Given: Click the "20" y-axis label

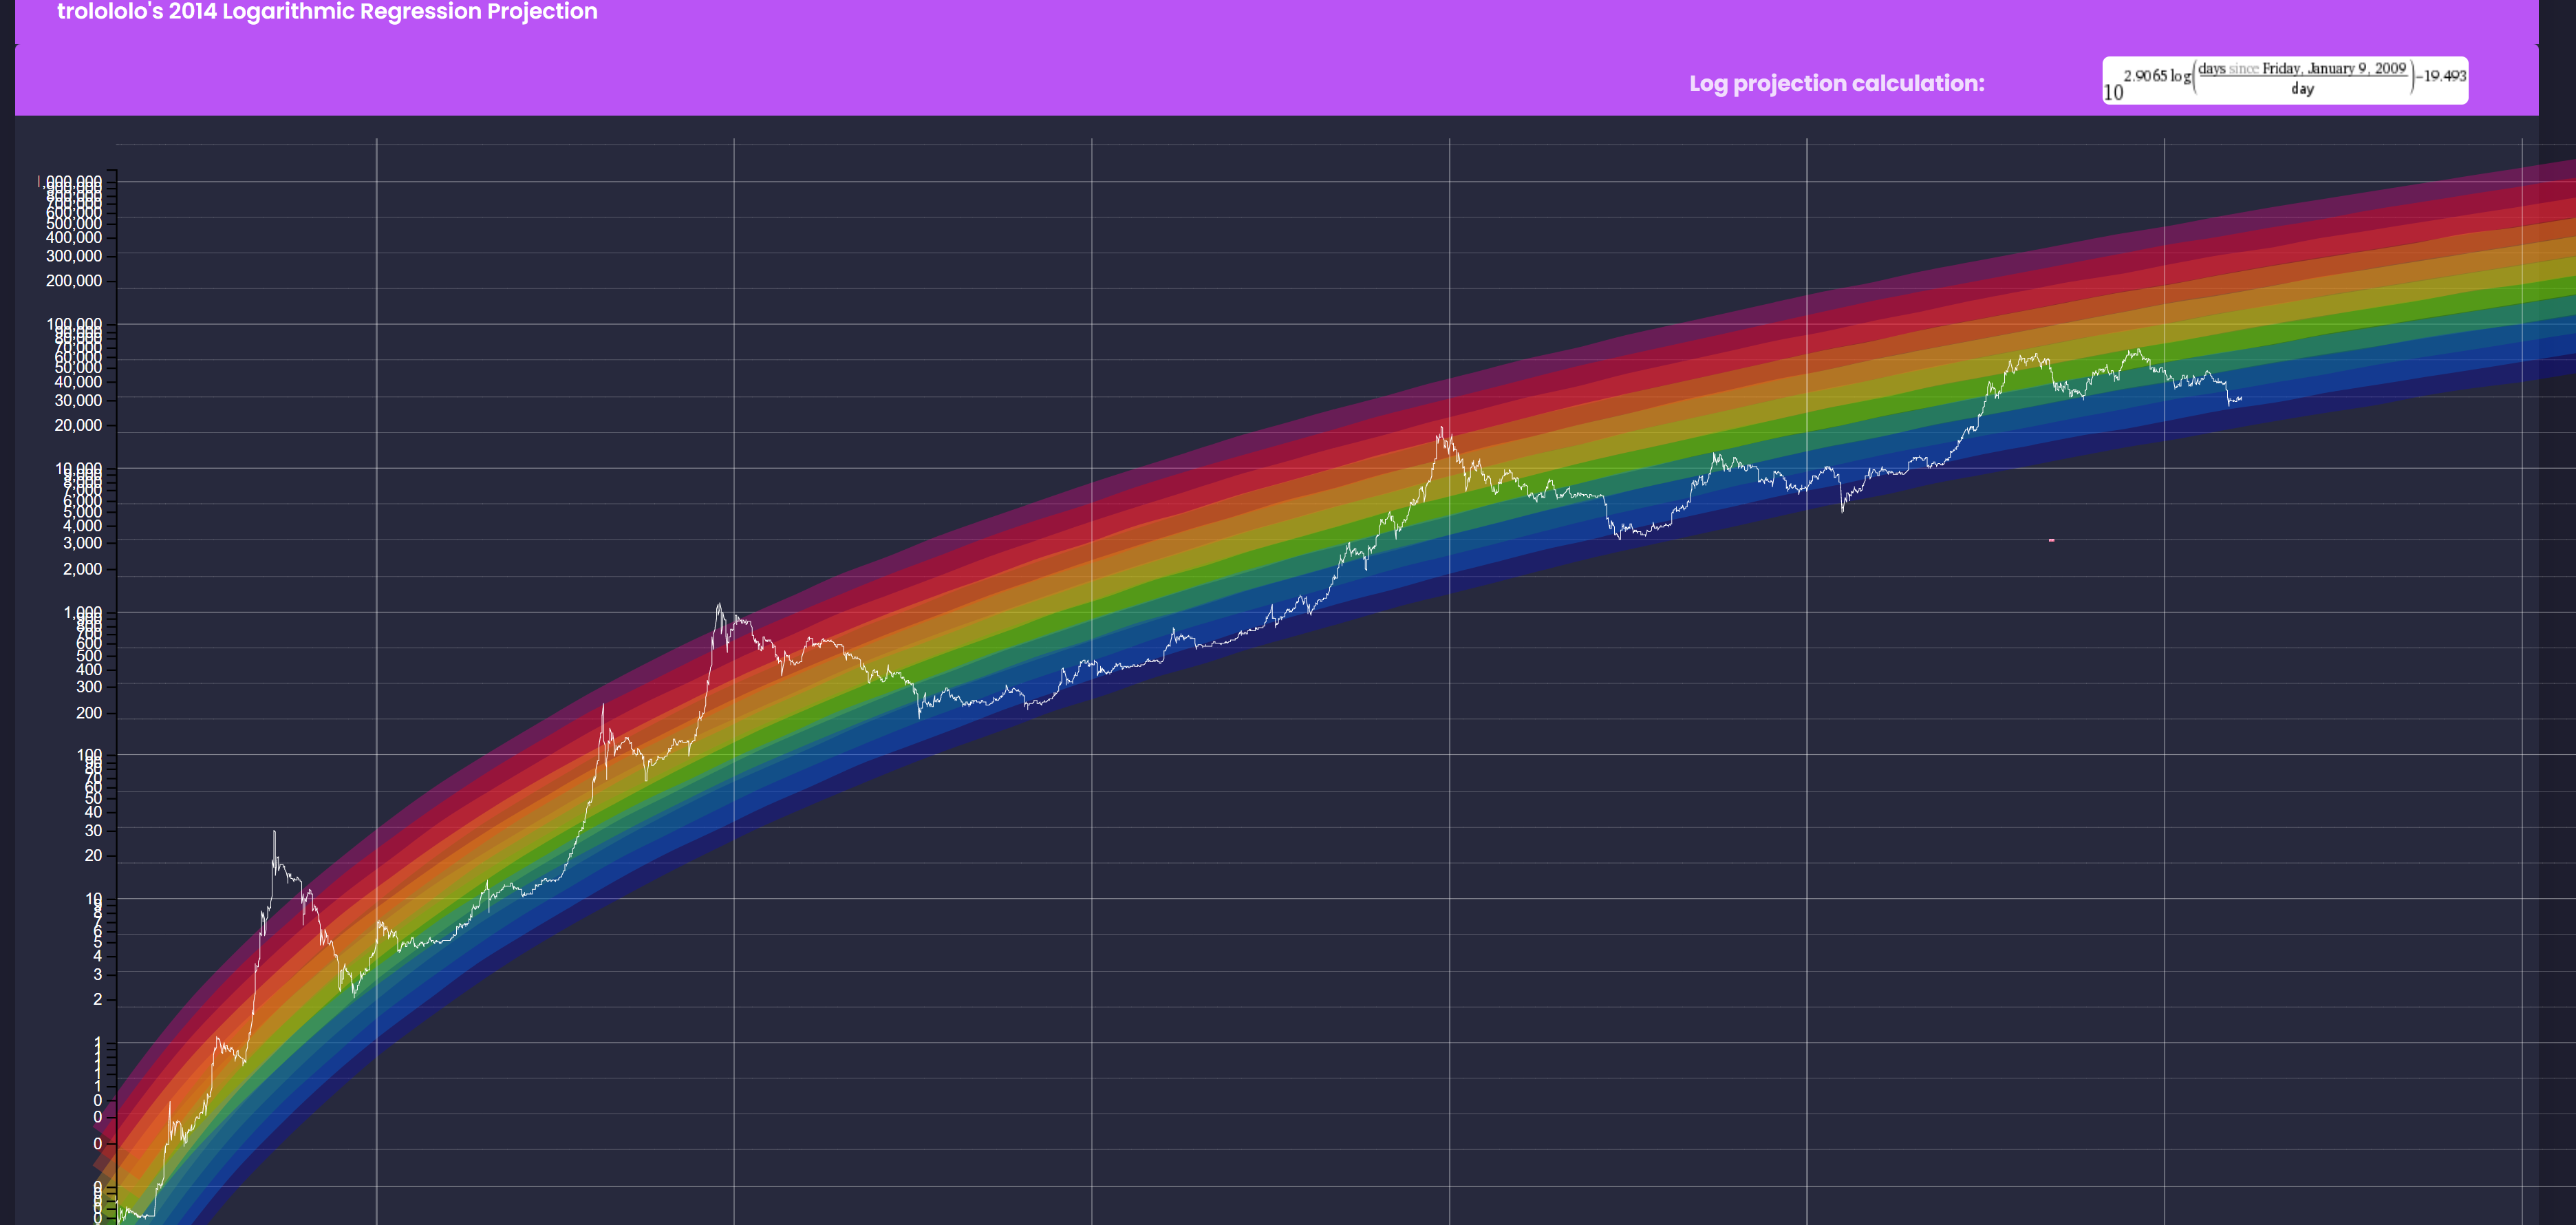Looking at the screenshot, I should pos(93,856).
